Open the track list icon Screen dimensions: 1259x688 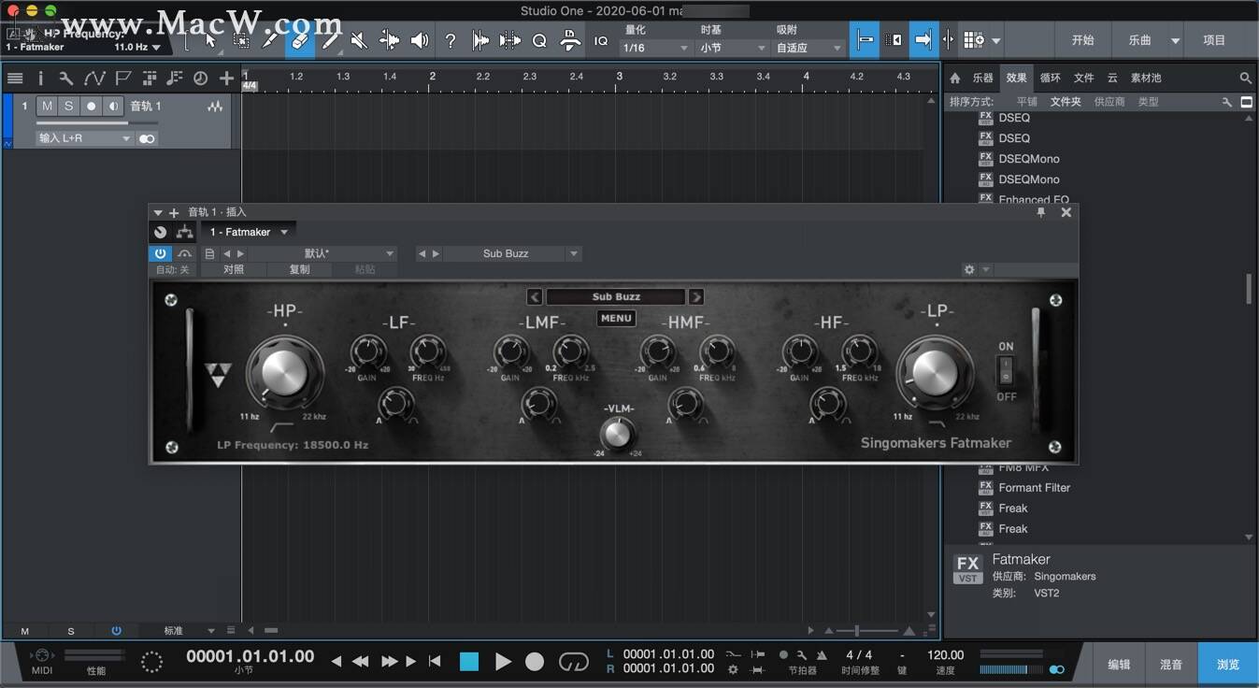click(x=15, y=79)
